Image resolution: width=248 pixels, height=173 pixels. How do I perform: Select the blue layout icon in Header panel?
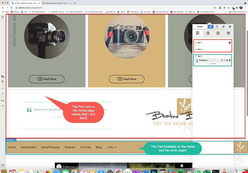[x=211, y=27]
